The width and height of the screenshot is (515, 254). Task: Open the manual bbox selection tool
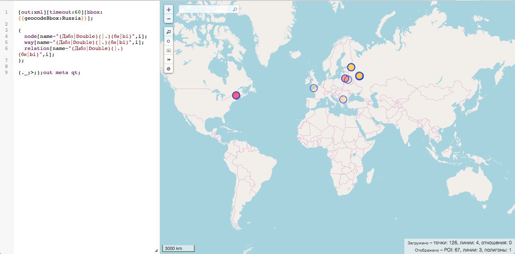click(x=169, y=41)
